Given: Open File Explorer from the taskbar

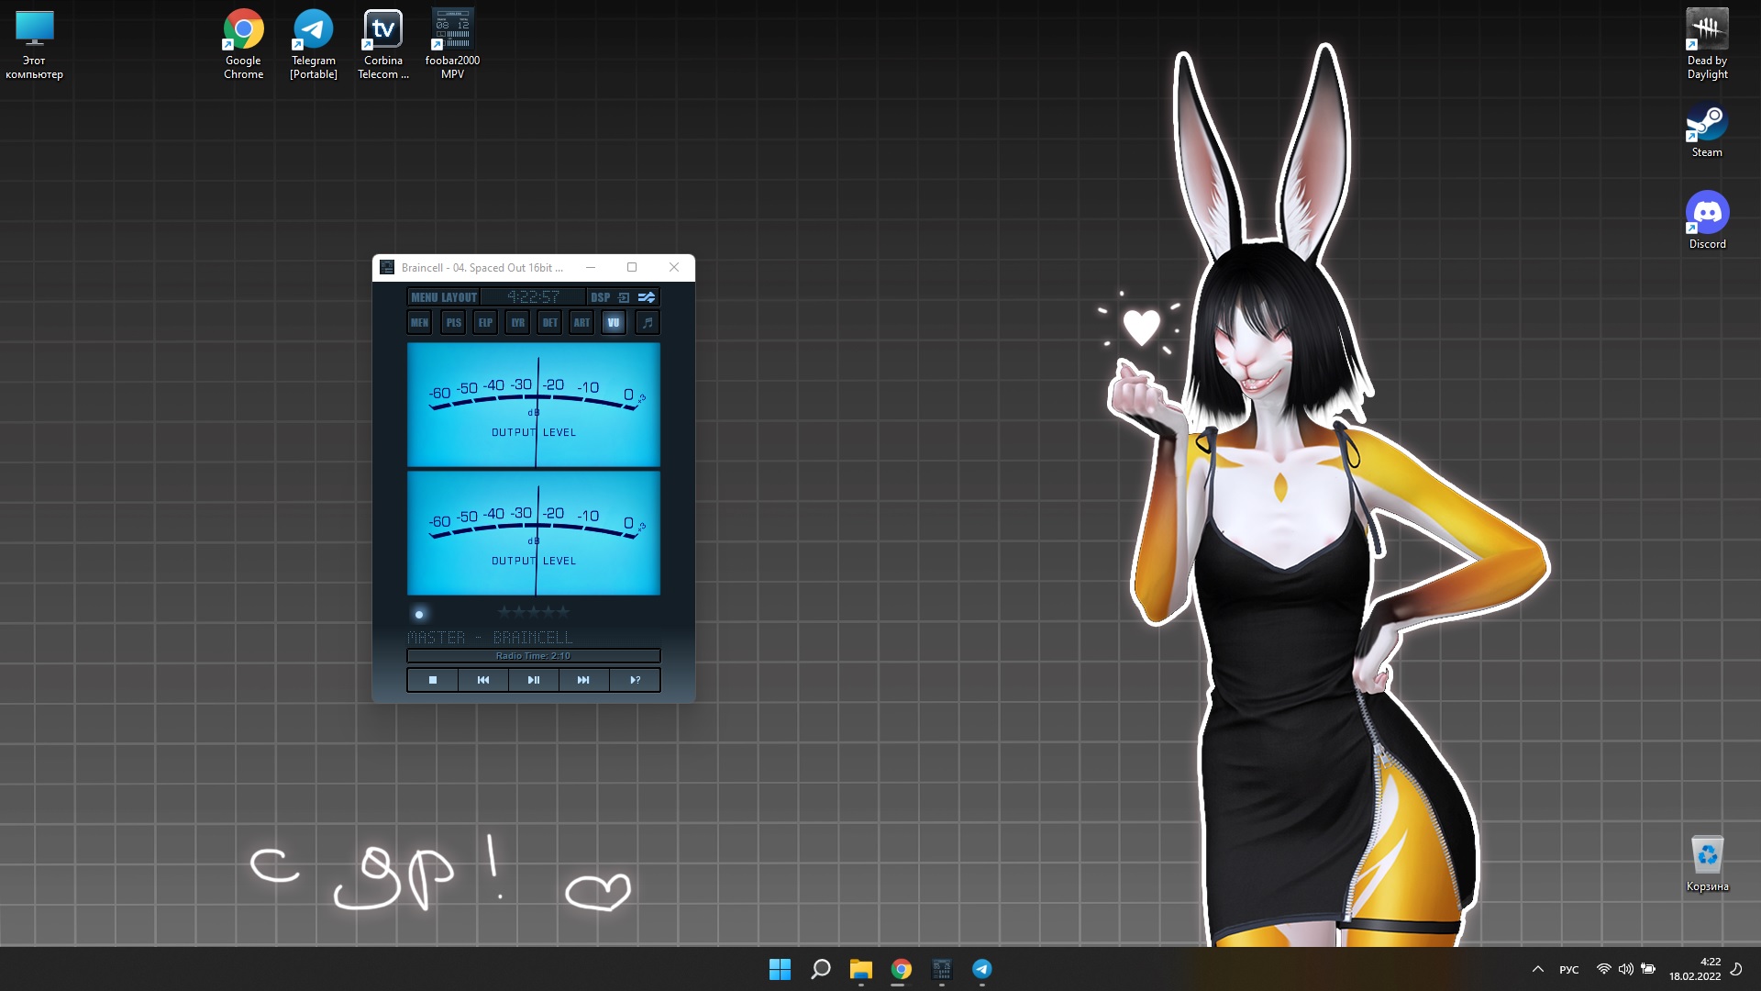Looking at the screenshot, I should coord(860,969).
